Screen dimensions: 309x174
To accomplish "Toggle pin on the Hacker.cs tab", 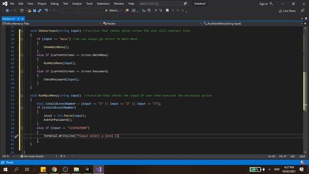I will coord(18,19).
